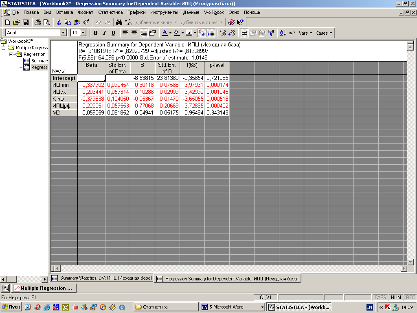Open the Правка menu

(31, 12)
